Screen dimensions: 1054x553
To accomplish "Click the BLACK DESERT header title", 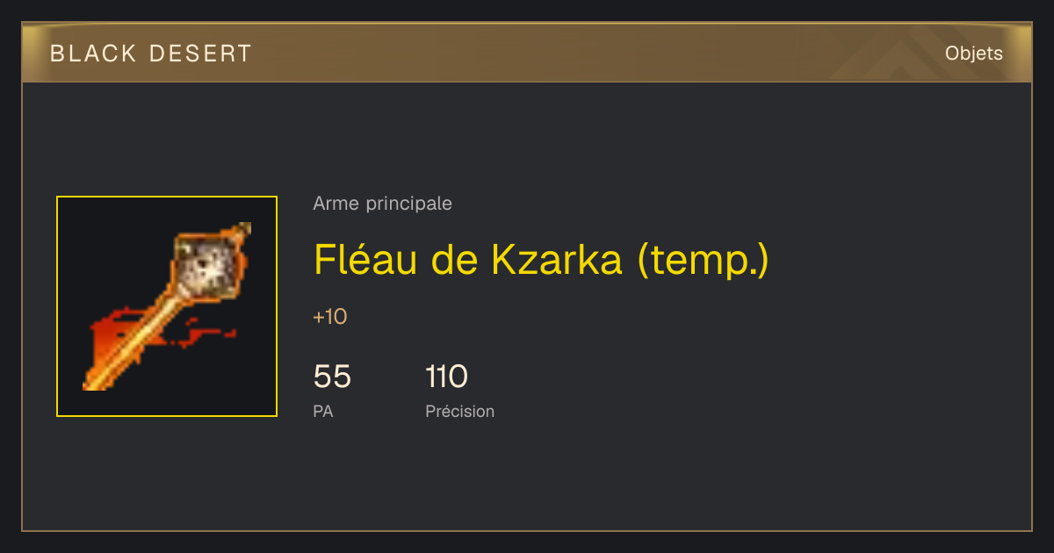I will point(151,54).
